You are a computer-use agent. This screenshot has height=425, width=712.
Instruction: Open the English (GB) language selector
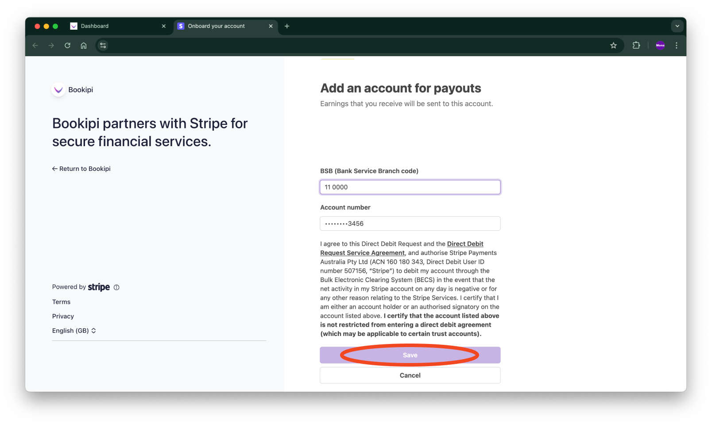point(74,330)
